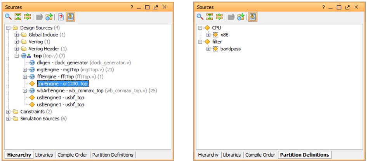Viewport: 368px width, 164px height.
Task: Expand the Constraints folder node
Action: click(9, 112)
